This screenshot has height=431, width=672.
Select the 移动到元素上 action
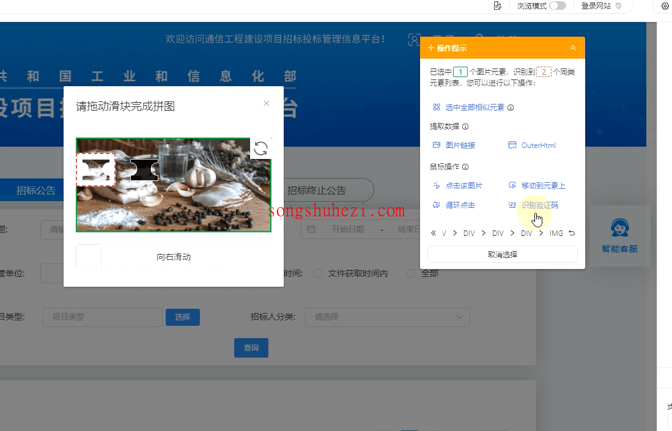537,185
